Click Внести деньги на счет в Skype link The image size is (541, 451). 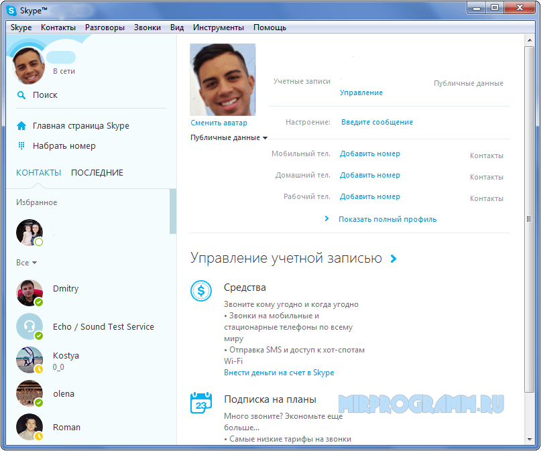tap(279, 373)
